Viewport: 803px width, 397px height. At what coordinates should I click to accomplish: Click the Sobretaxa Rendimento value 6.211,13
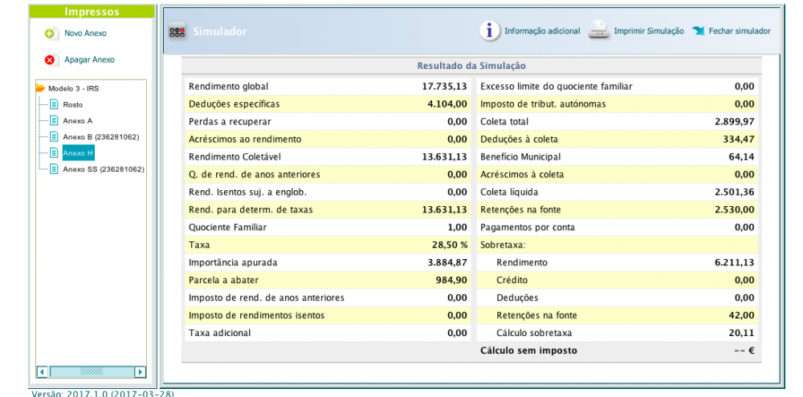[735, 262]
